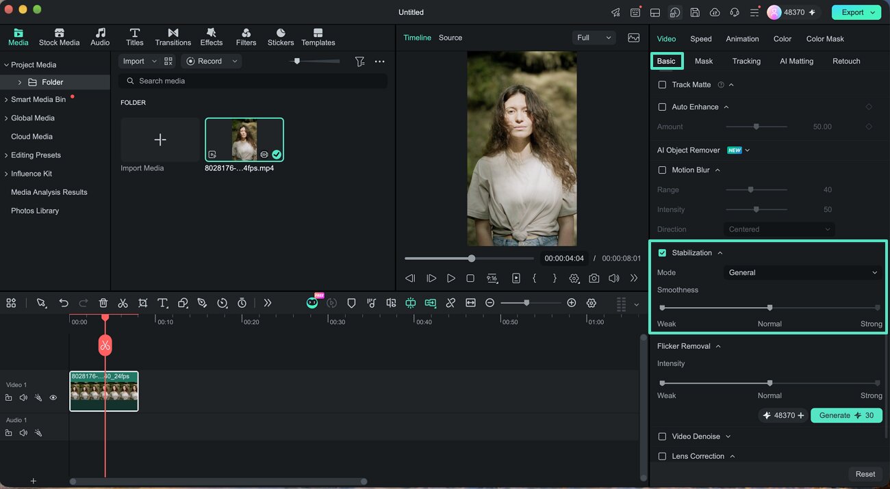The width and height of the screenshot is (890, 489).
Task: Open the Export dropdown arrow
Action: (x=873, y=12)
